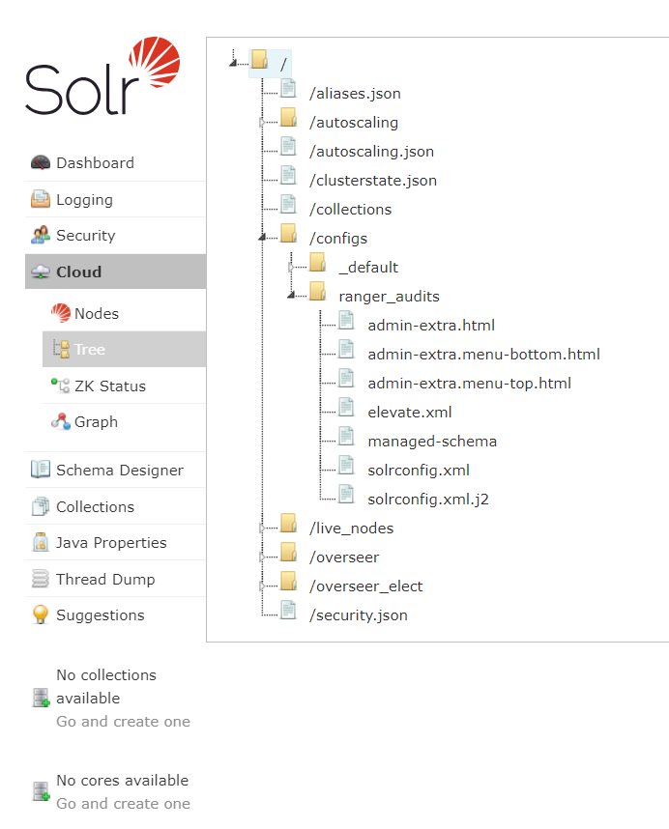Viewport: 669px width, 829px height.
Task: Click the Tree hierarchy icon
Action: pyautogui.click(x=61, y=349)
